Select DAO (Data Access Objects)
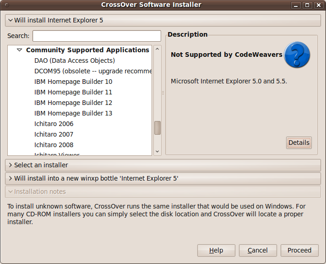Viewport: 326px width, 264px height. [75, 60]
